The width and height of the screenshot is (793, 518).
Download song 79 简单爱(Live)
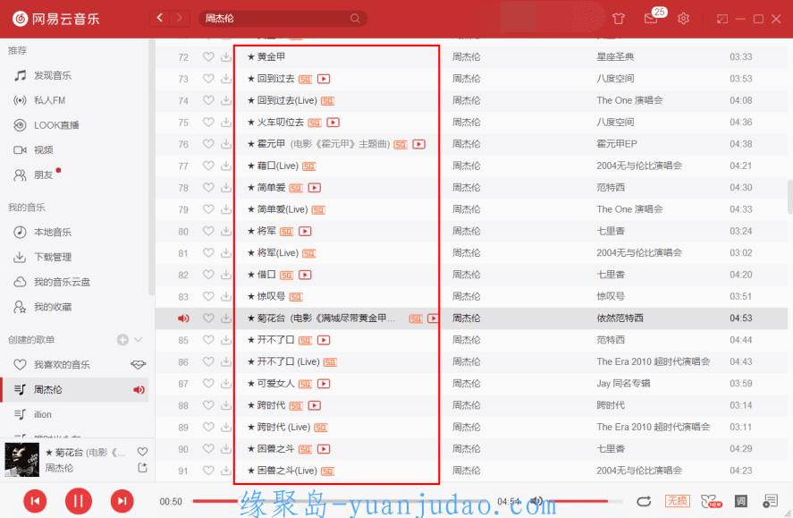coord(226,209)
